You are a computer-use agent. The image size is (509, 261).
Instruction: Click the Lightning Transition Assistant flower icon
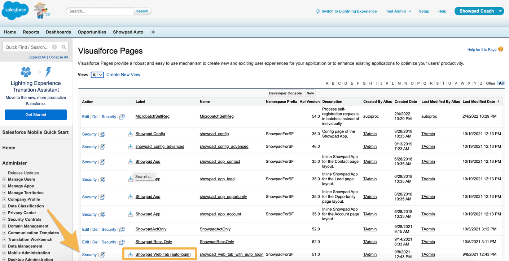pyautogui.click(x=26, y=72)
